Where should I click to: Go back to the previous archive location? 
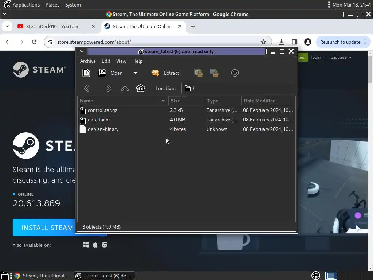[87, 88]
